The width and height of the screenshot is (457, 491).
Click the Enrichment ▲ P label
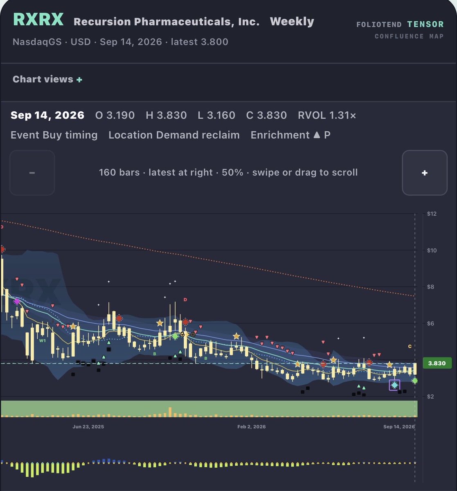290,135
